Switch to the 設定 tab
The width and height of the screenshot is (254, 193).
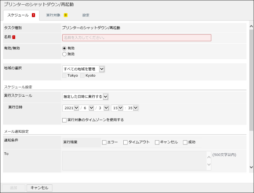[86, 15]
